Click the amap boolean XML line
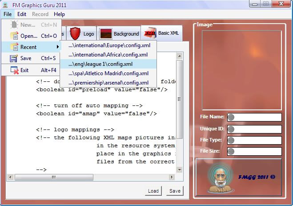 click(96, 113)
